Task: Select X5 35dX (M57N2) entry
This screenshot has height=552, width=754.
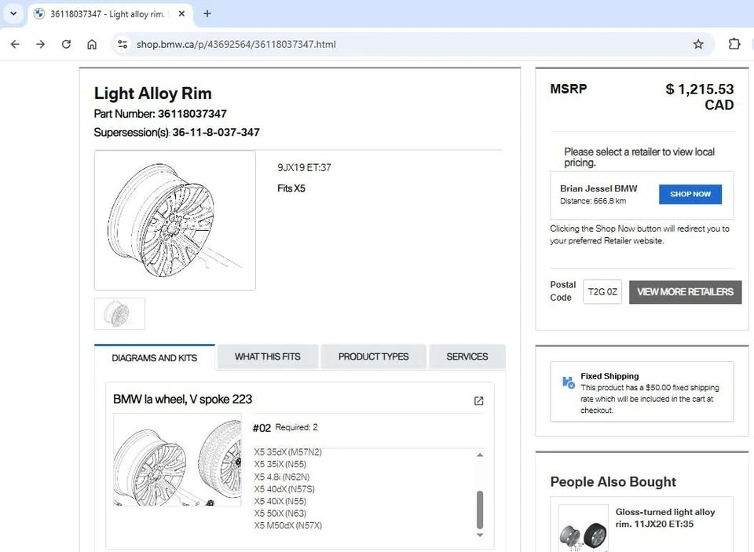Action: [x=287, y=452]
